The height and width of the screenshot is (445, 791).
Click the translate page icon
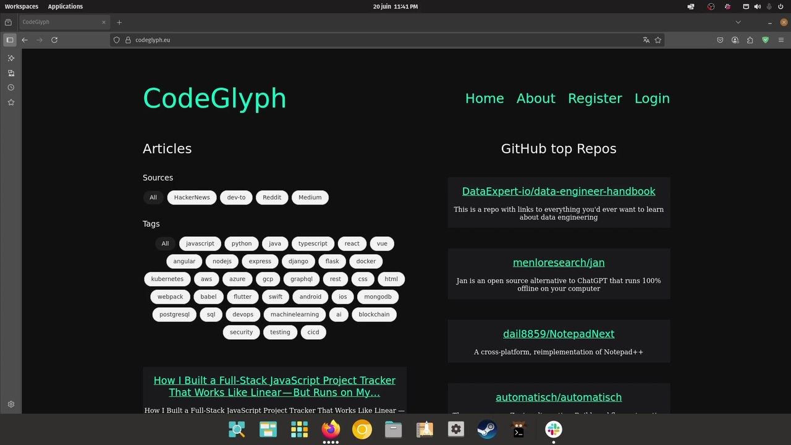pyautogui.click(x=646, y=40)
